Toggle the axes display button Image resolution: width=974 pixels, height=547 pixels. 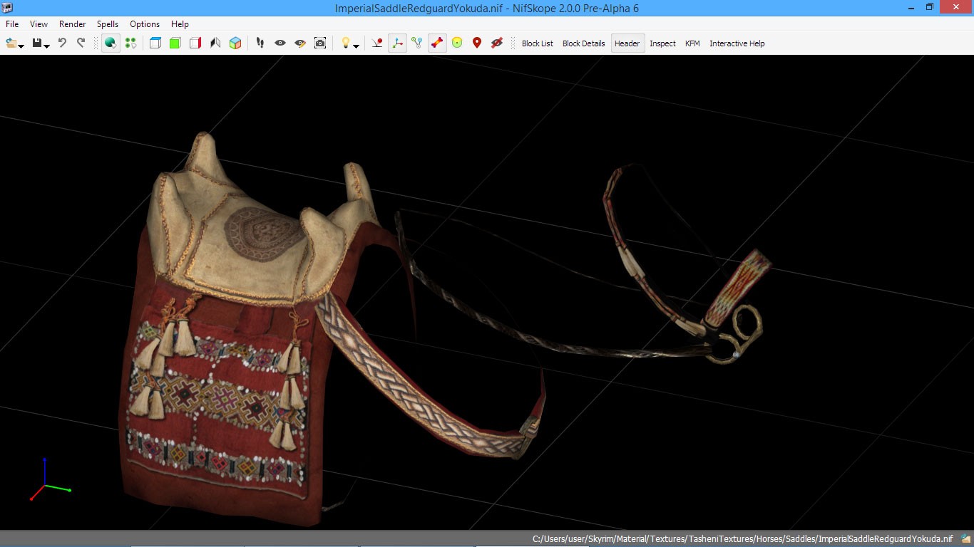[397, 43]
